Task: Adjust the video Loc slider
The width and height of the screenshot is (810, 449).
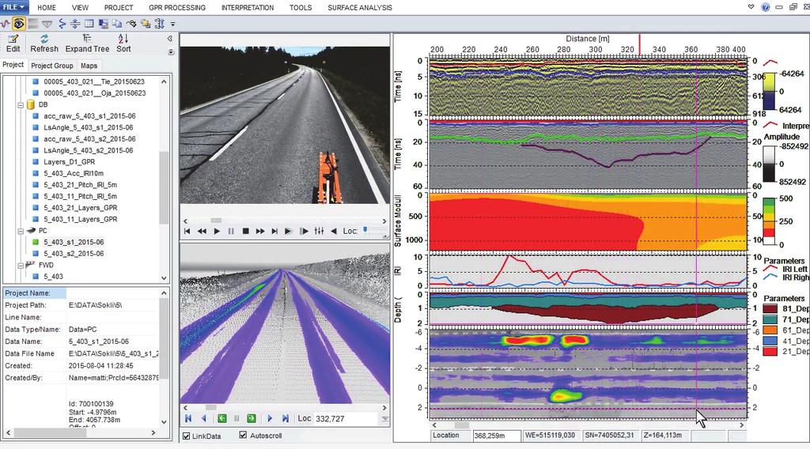Action: coord(365,230)
